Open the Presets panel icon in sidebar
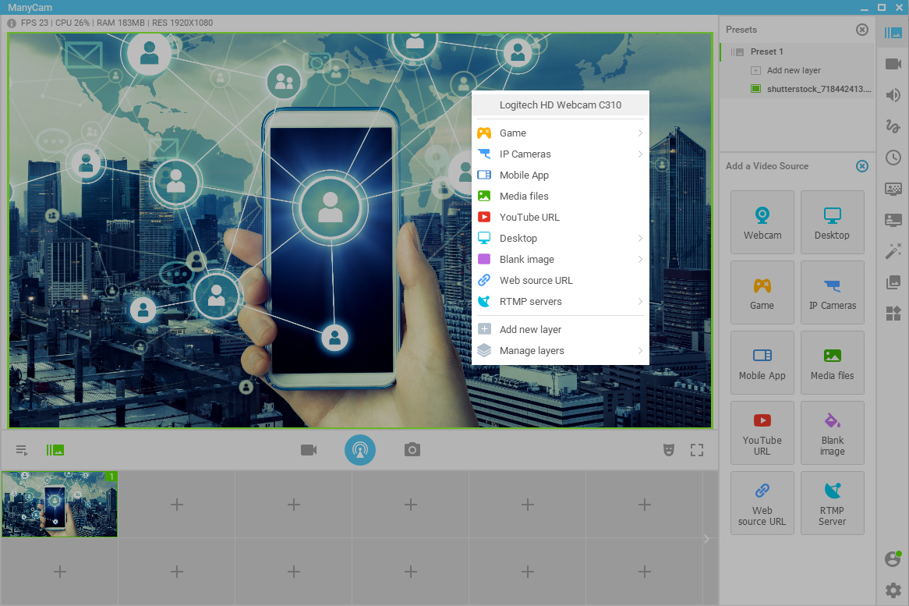Screen dimensions: 909x606 coord(893,33)
